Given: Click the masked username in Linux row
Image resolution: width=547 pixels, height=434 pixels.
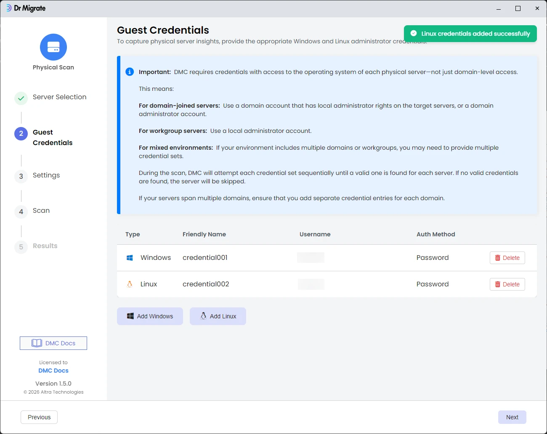Looking at the screenshot, I should pos(311,284).
